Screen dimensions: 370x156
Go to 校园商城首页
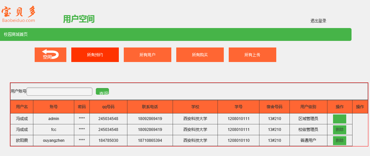point(16,34)
